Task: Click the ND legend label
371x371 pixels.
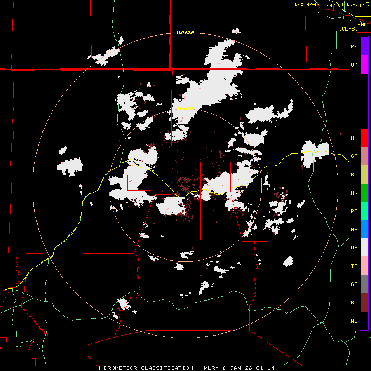Action: click(354, 321)
